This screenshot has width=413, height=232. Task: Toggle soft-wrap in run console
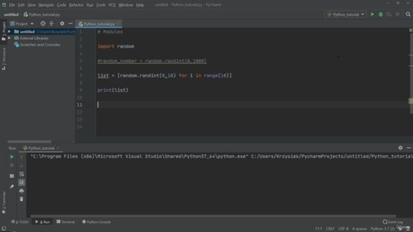21,174
